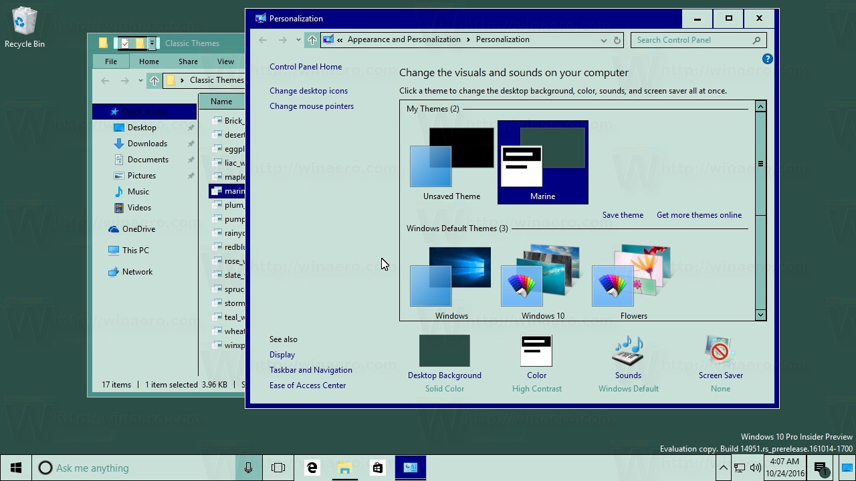Select Network in Explorer navigation pane
This screenshot has width=856, height=481.
137,272
